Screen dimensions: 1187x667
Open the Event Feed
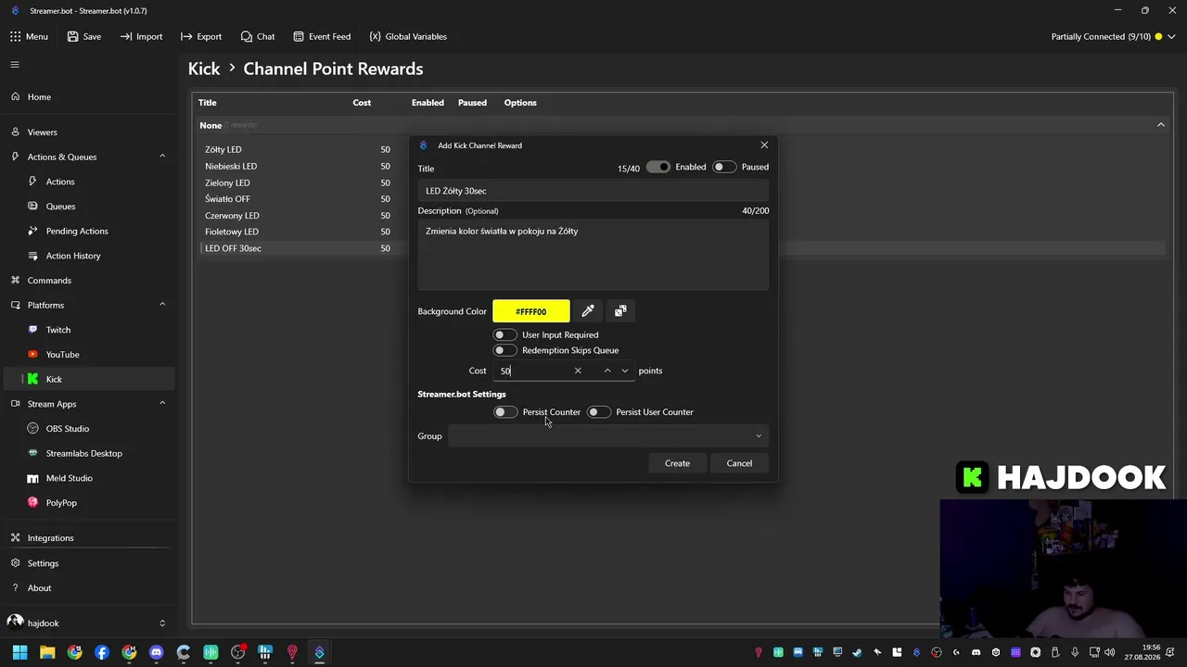tap(322, 37)
